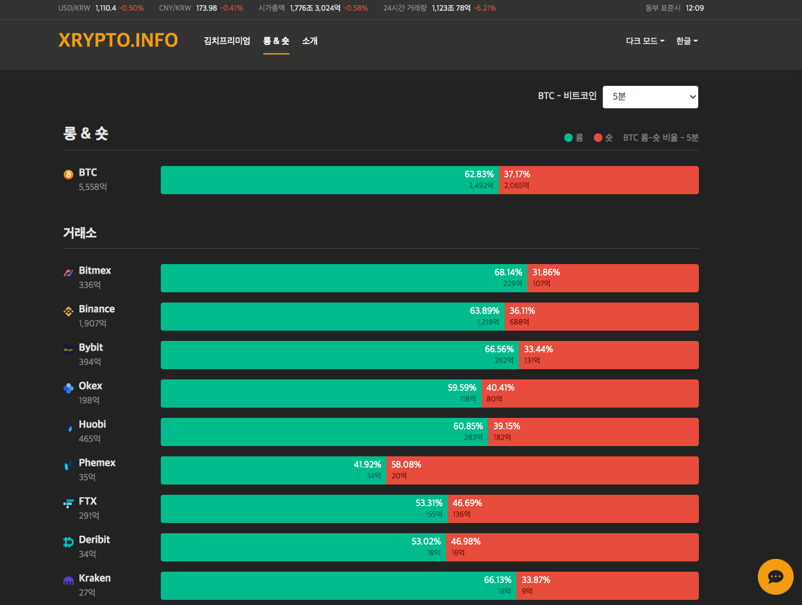The height and width of the screenshot is (605, 802).
Task: Toggle the green 롱 legend indicator
Action: click(568, 138)
